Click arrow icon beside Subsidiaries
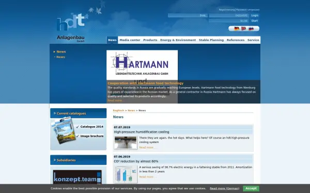The width and height of the screenshot is (310, 193). (x=55, y=160)
